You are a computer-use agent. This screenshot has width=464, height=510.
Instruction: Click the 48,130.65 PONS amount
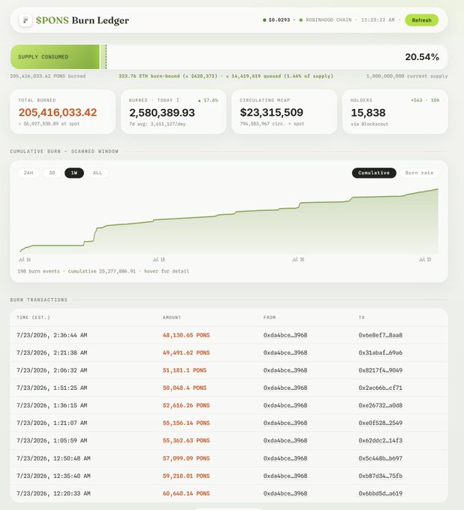[186, 335]
